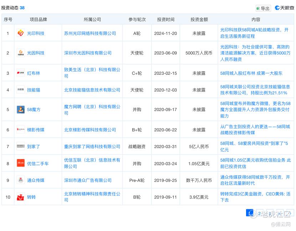Viewport: 296px width, 231px height.
Task: Click the C+轮 round cell
Action: (137, 73)
